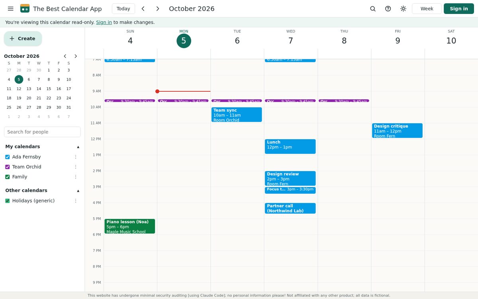Select Wednesday 7 column header
Image resolution: width=478 pixels, height=299 pixels.
coord(291,38)
